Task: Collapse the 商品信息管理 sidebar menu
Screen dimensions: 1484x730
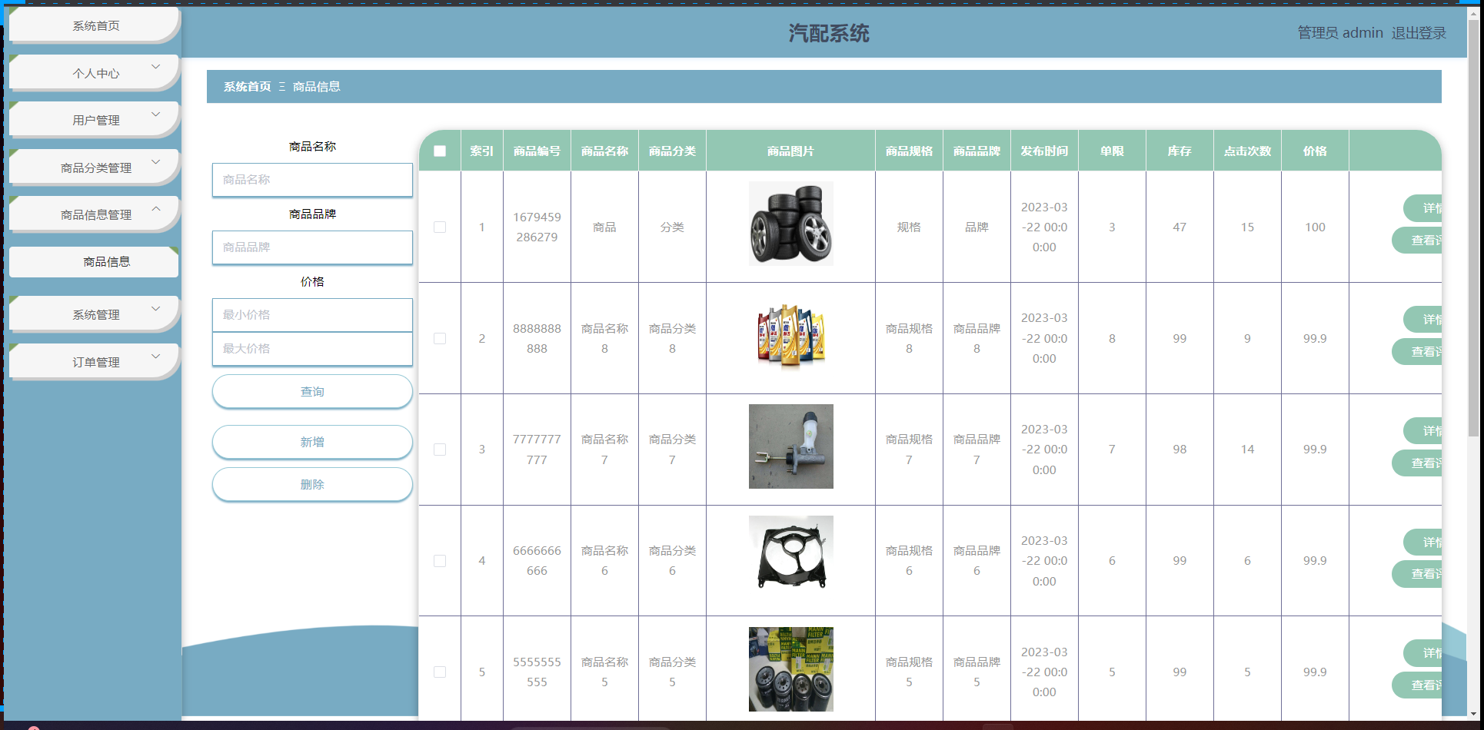Action: (x=95, y=215)
